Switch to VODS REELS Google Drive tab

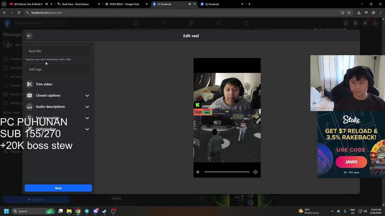(125, 4)
